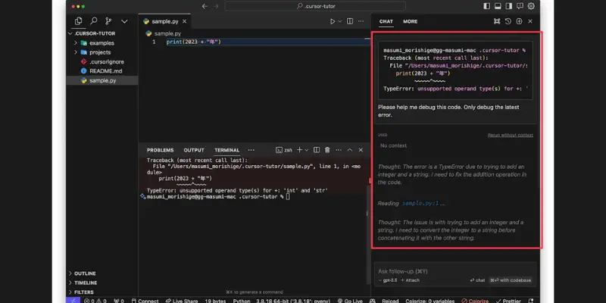This screenshot has height=303, width=606.
Task: Toggle secondary sidebar layout icon
Action: pyautogui.click(x=509, y=6)
